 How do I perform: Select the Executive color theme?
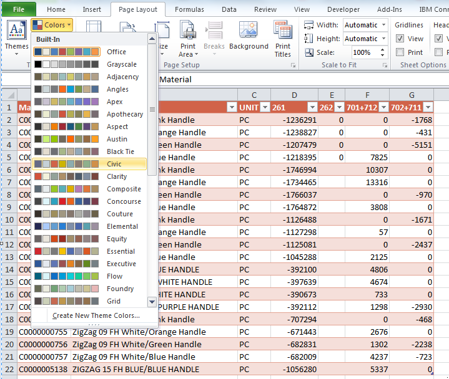pos(90,264)
